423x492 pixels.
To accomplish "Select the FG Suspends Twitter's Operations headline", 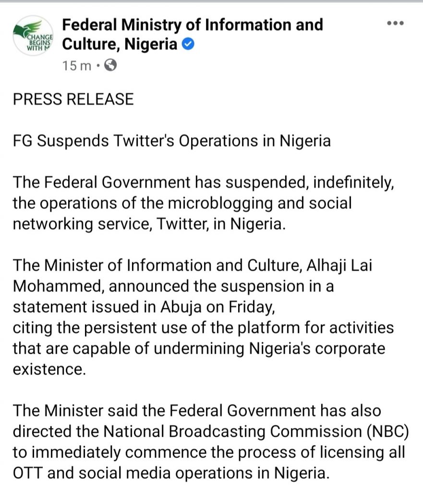I will [172, 141].
